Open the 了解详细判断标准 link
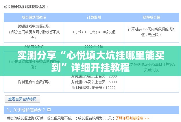 (x=132, y=118)
